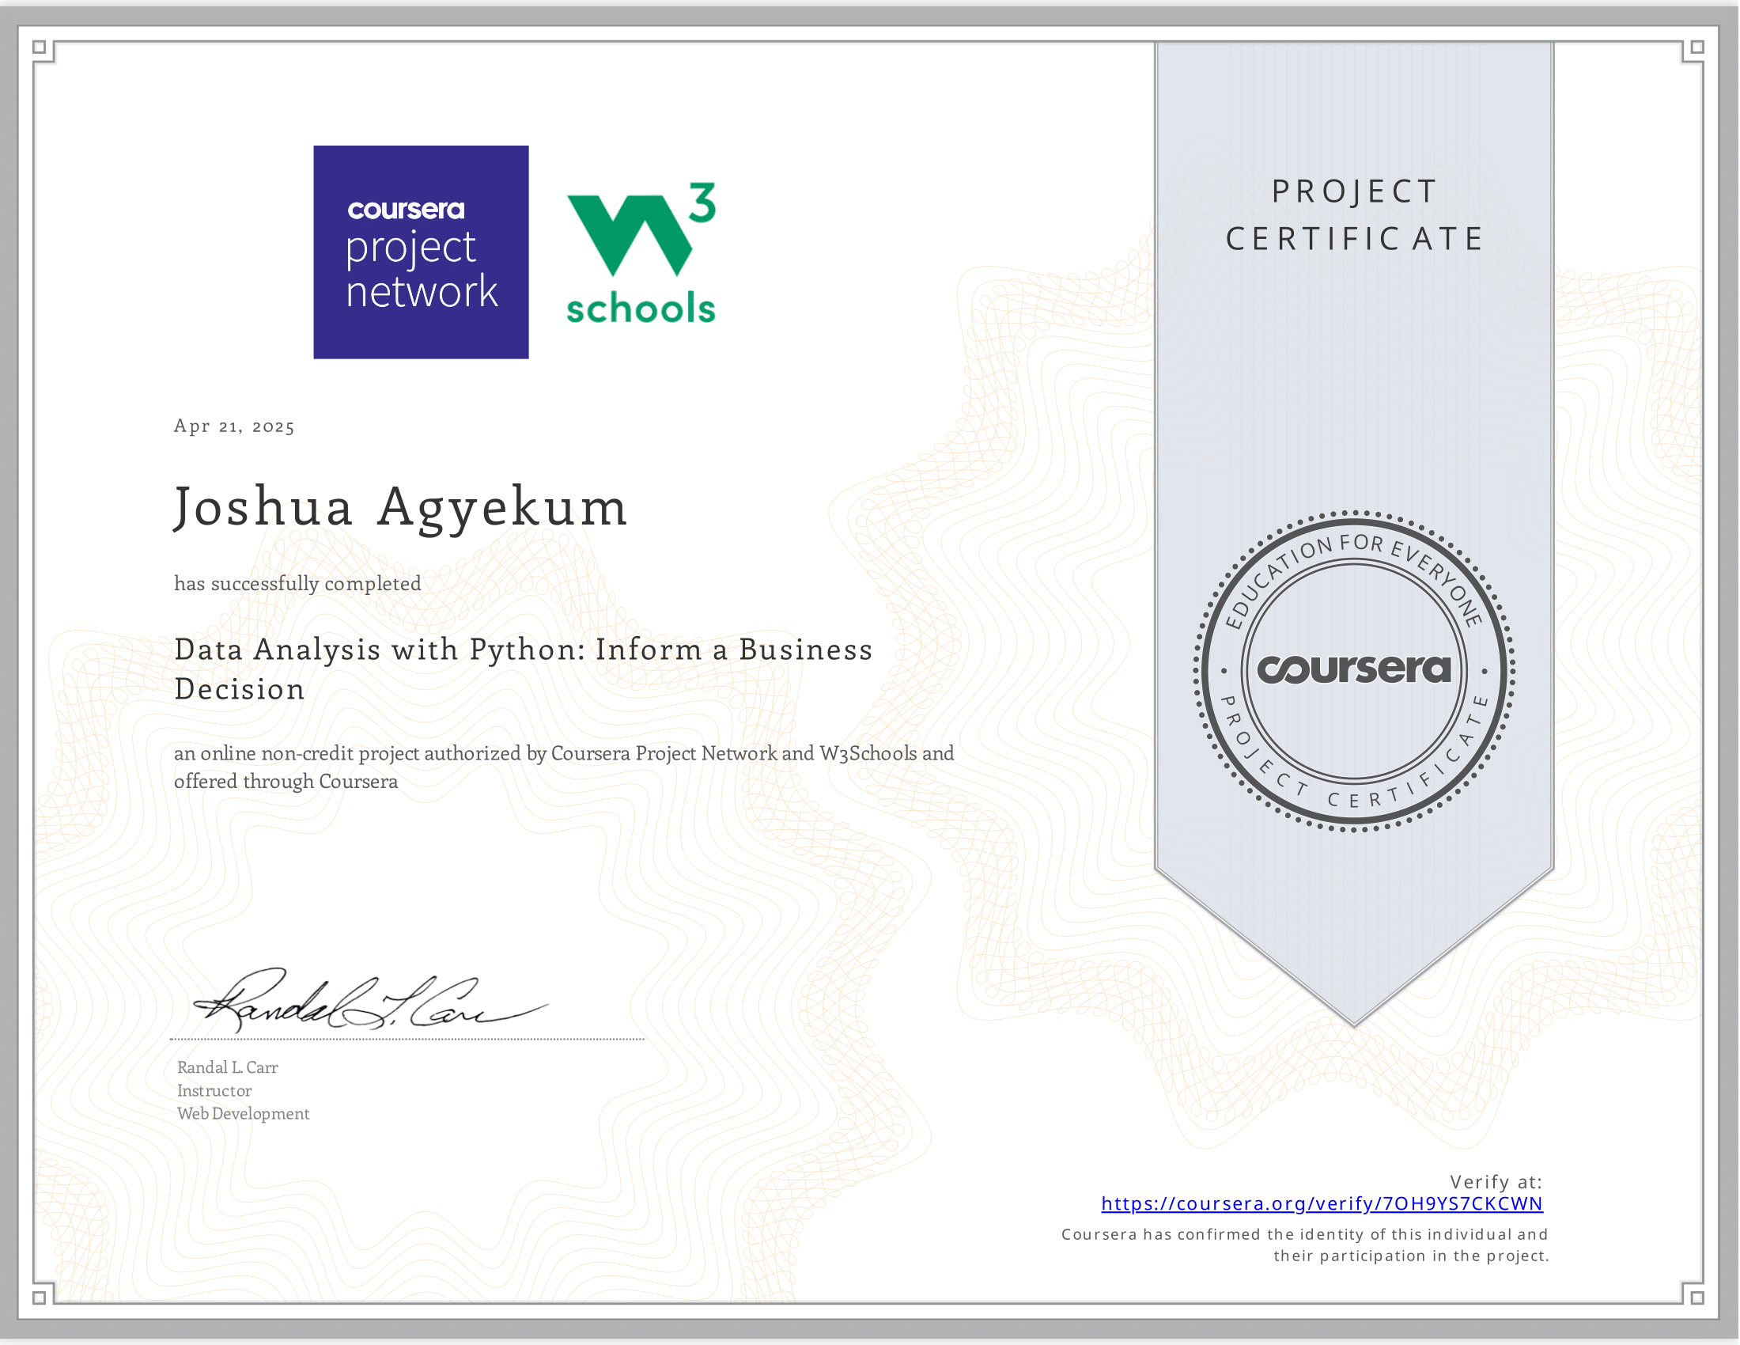Click the PROJECT CERTIFICATE heading
1740x1345 pixels.
1354,214
